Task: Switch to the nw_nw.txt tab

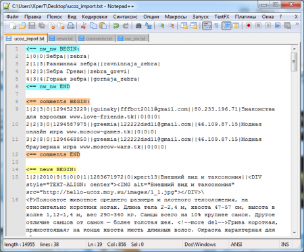Action: click(132, 38)
